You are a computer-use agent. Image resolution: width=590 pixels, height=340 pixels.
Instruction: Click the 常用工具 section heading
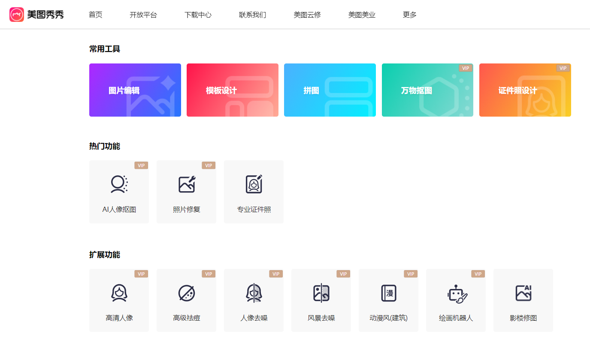105,49
